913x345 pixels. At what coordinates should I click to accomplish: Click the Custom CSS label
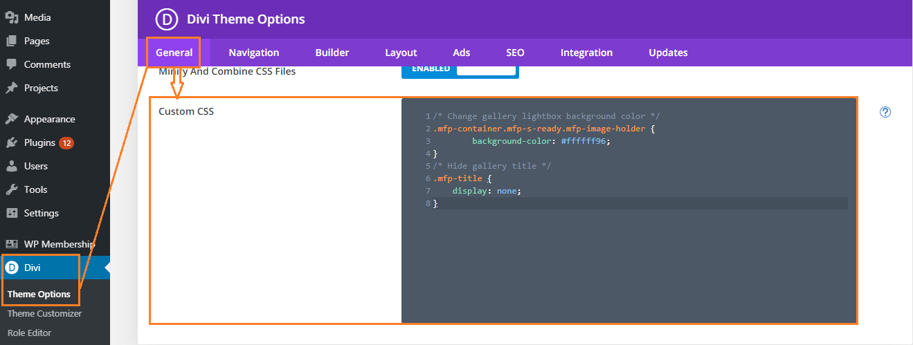pos(186,111)
